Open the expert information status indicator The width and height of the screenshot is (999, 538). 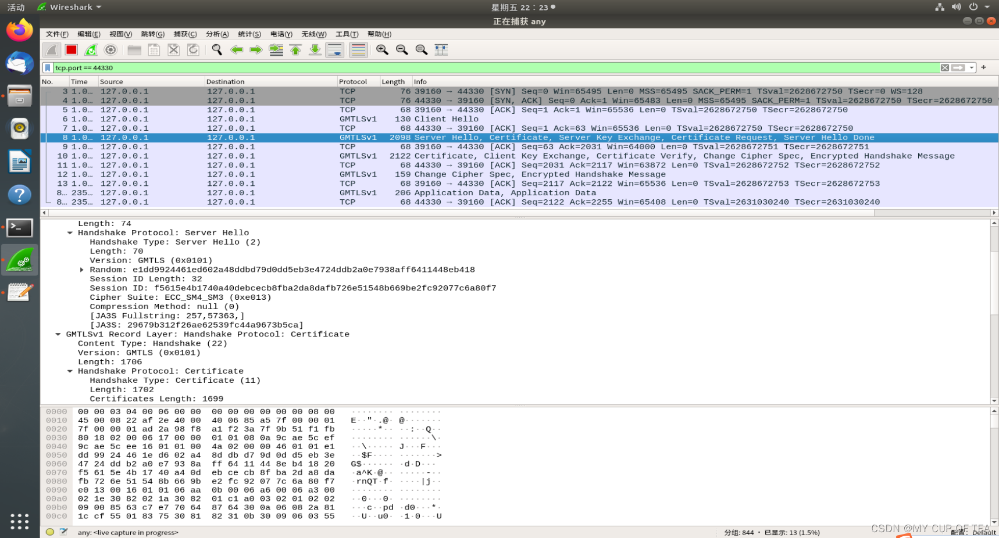(50, 532)
